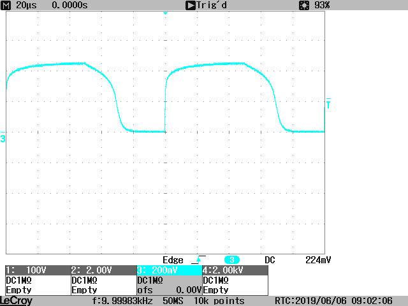Viewport: 408px width, 306px height.
Task: Select the channel 2 2.00V tab
Action: click(103, 270)
